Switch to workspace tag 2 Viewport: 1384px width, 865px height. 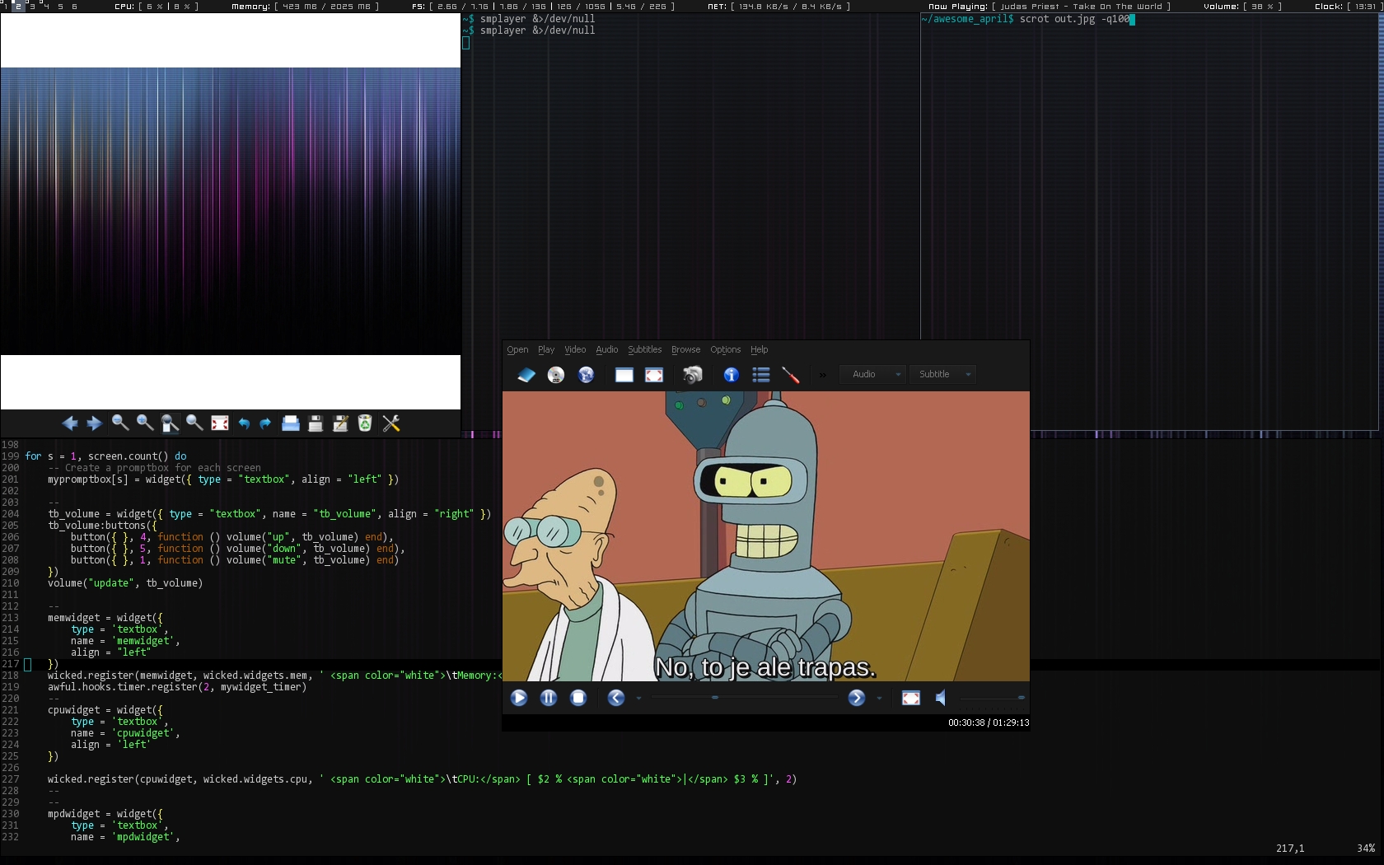point(18,6)
